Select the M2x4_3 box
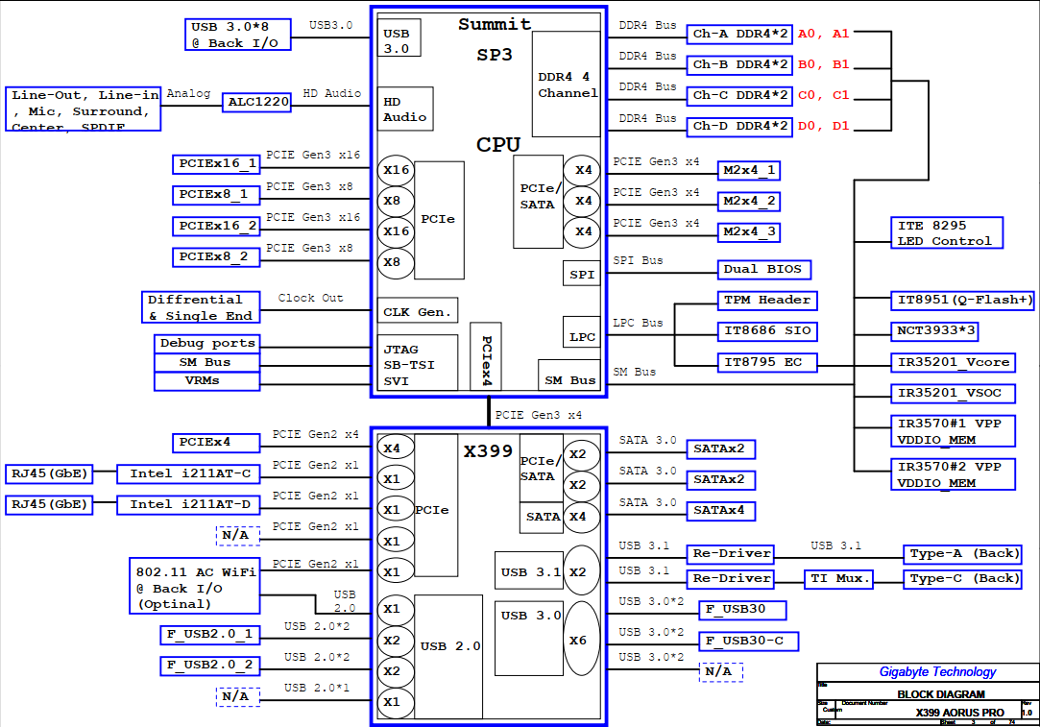This screenshot has height=727, width=1040. pos(749,232)
